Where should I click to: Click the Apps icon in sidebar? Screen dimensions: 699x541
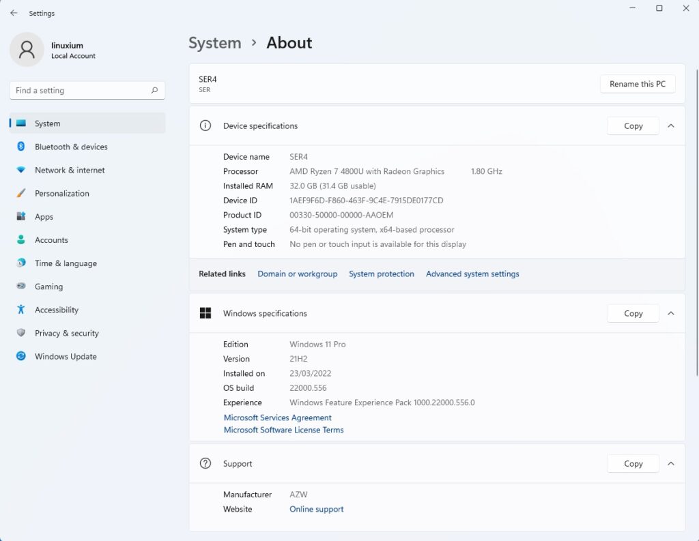21,216
